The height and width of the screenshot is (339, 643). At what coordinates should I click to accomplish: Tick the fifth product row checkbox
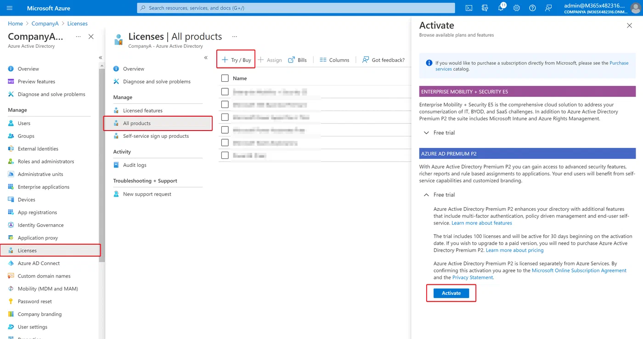[x=225, y=142]
